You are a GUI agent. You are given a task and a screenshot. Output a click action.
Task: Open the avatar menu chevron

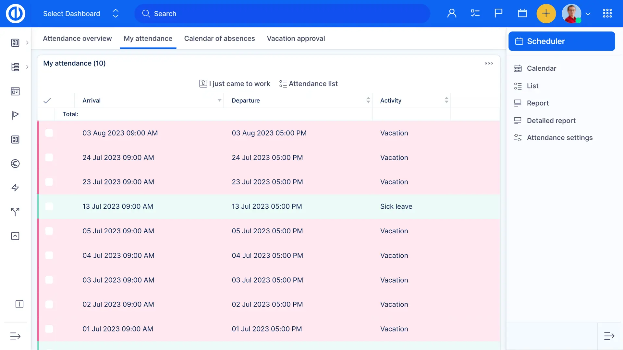coord(588,14)
